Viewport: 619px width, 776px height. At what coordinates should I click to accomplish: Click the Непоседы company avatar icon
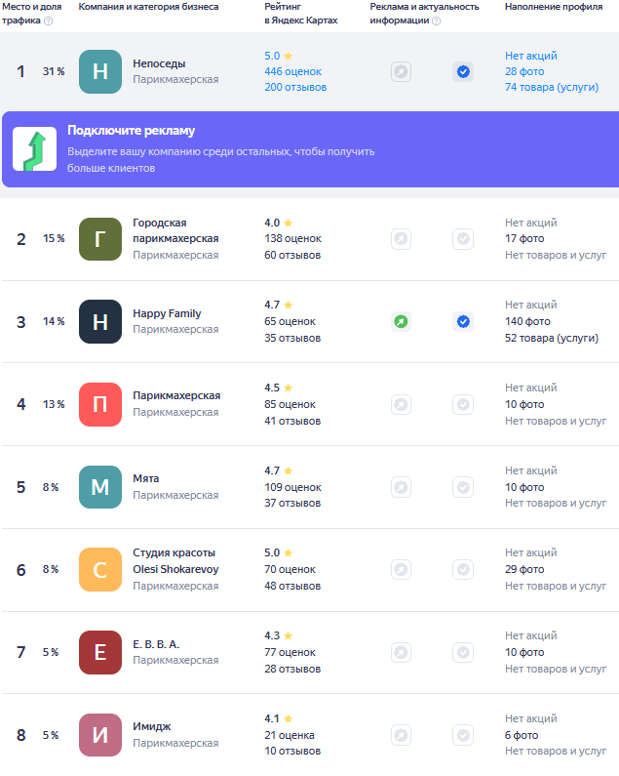[100, 72]
